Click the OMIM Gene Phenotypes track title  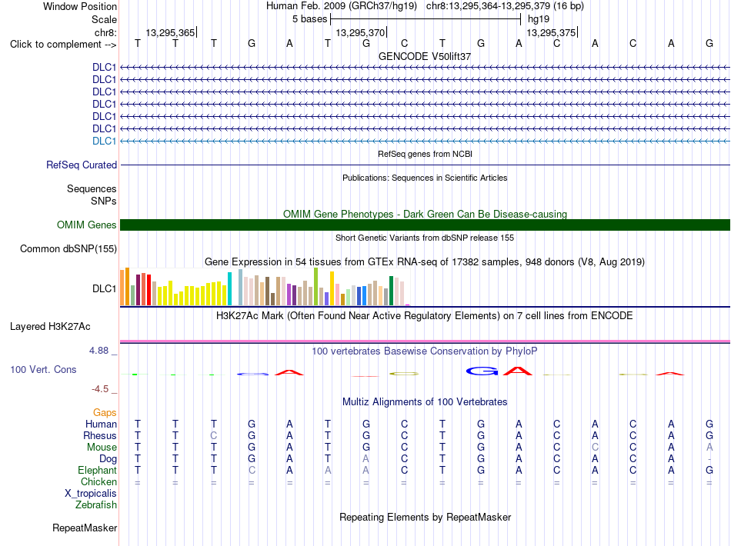click(x=426, y=215)
